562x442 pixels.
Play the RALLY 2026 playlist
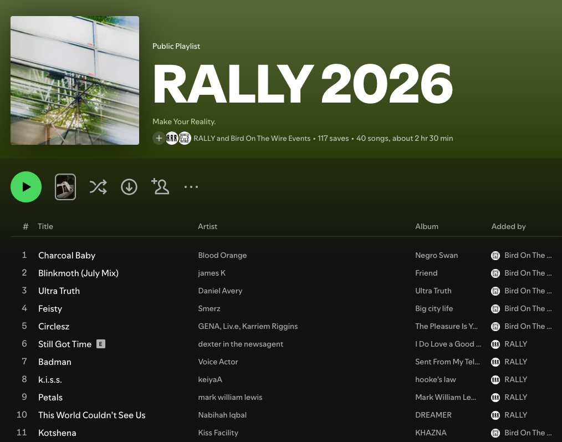26,187
